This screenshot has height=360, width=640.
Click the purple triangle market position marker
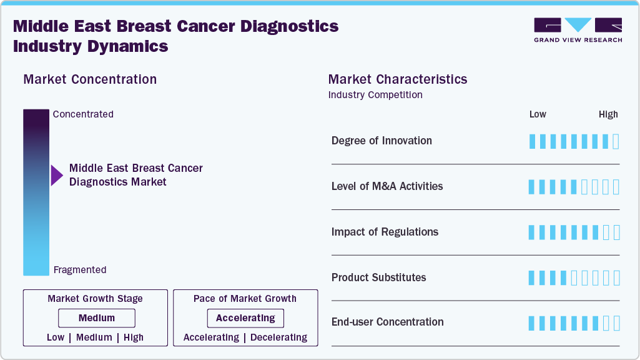pyautogui.click(x=57, y=176)
